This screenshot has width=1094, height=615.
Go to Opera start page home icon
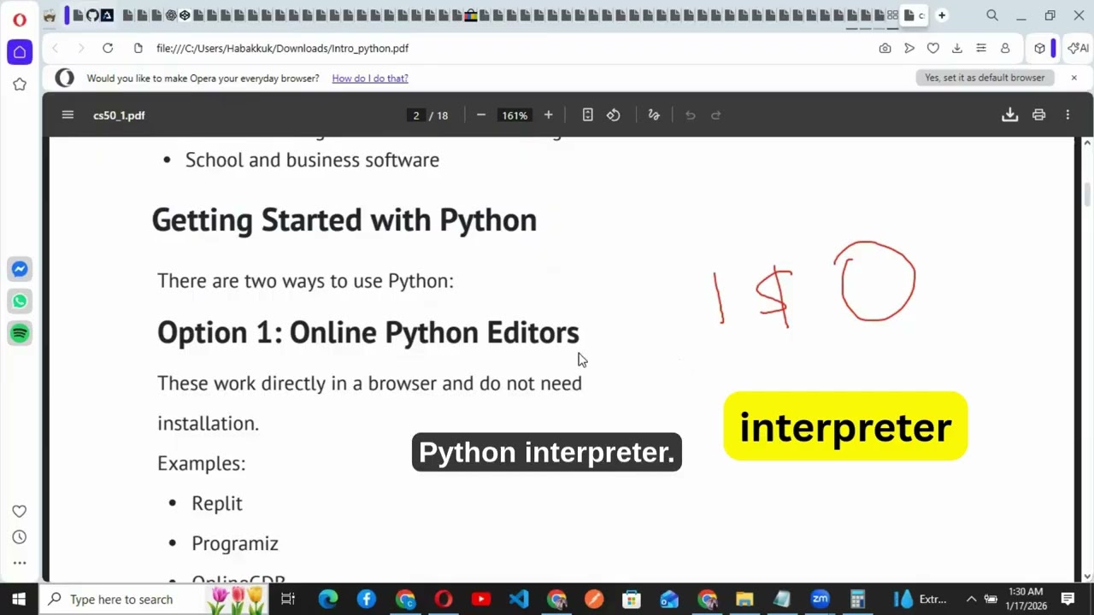tap(20, 52)
